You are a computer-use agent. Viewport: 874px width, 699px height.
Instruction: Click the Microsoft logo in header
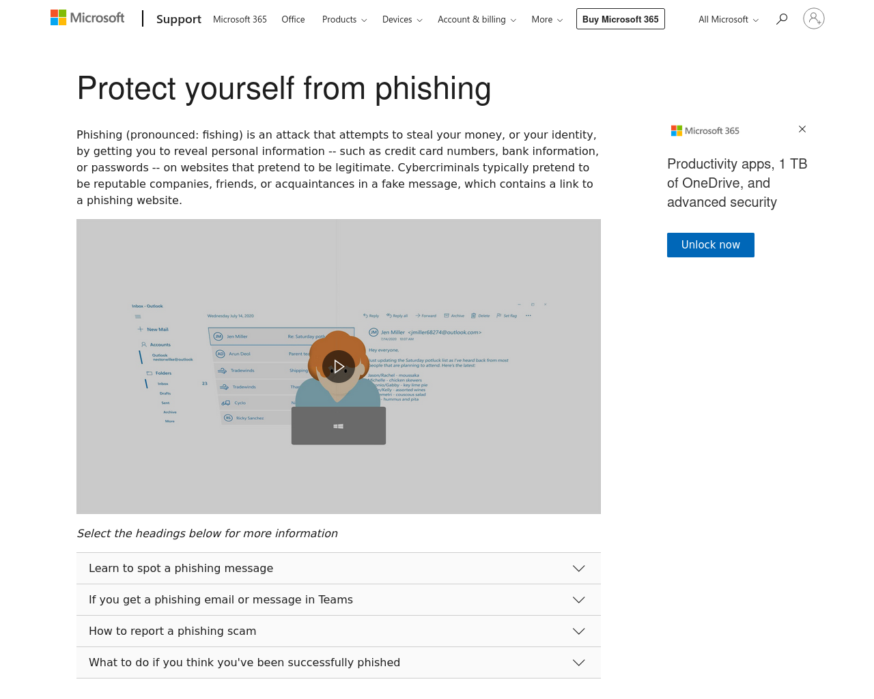coord(87,18)
